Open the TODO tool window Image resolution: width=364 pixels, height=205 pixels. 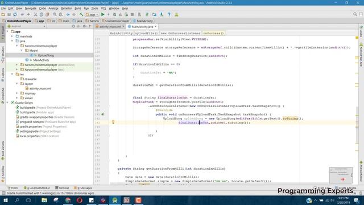tap(13, 188)
